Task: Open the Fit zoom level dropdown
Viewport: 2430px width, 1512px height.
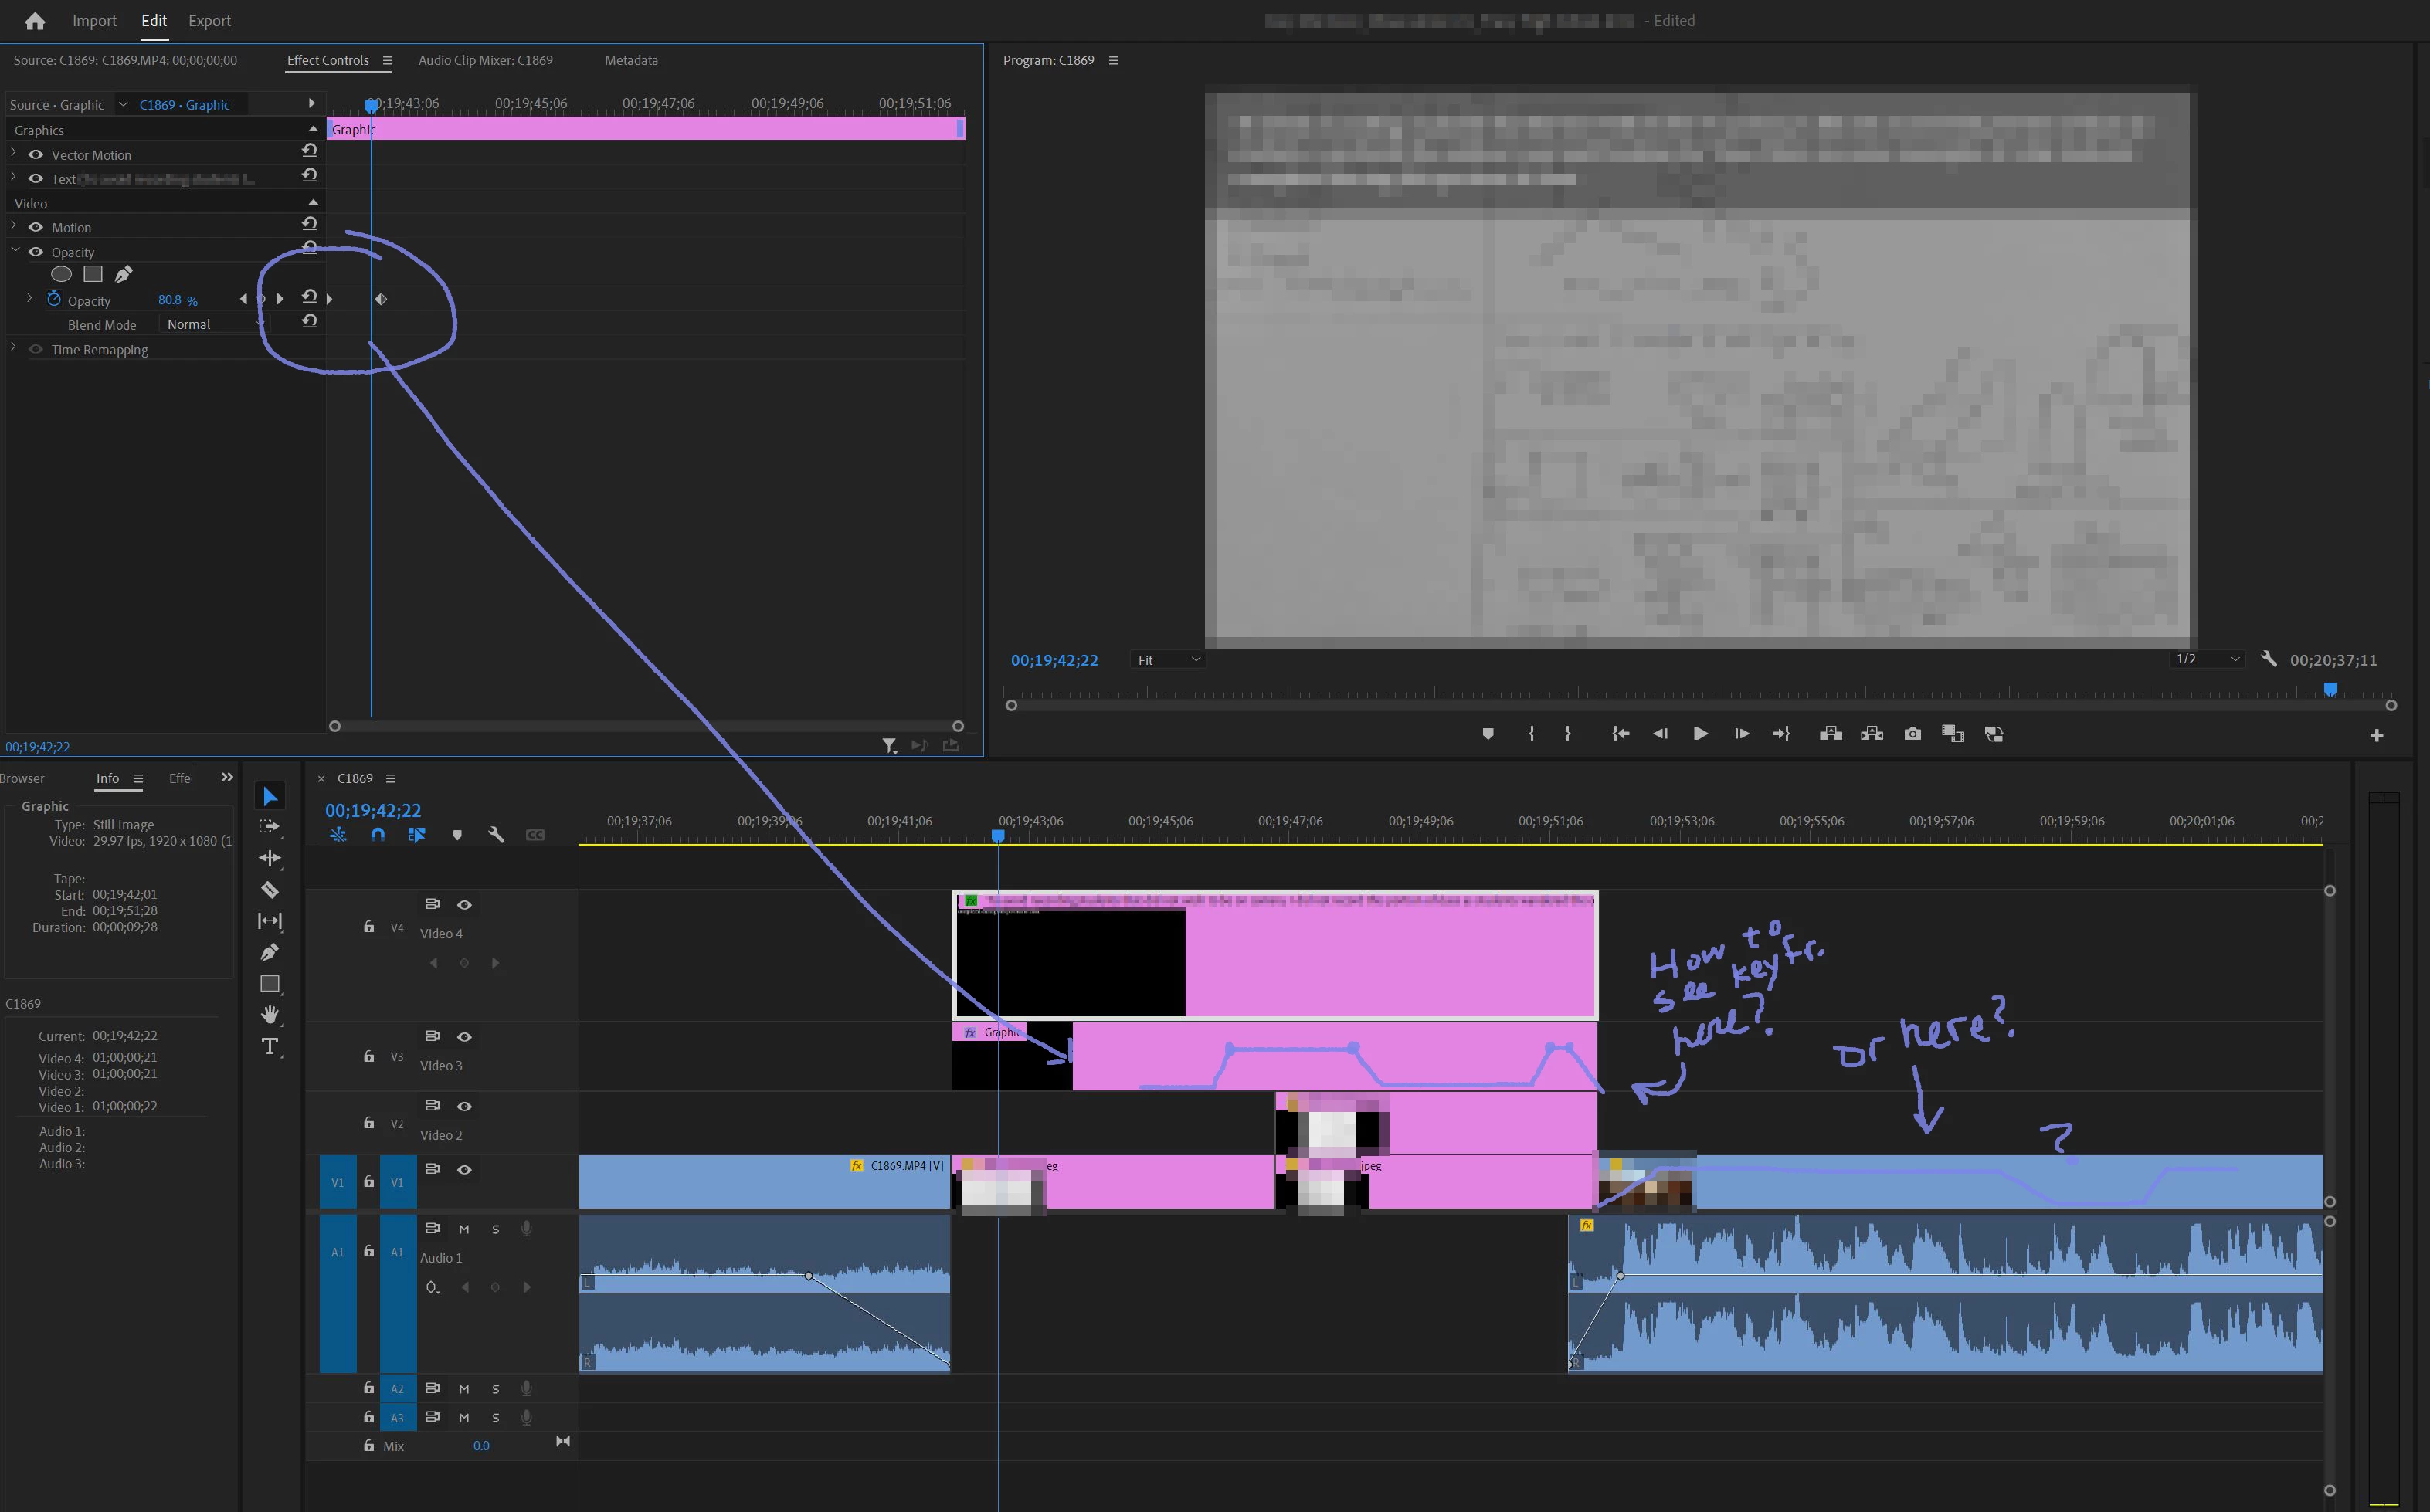Action: 1167,660
